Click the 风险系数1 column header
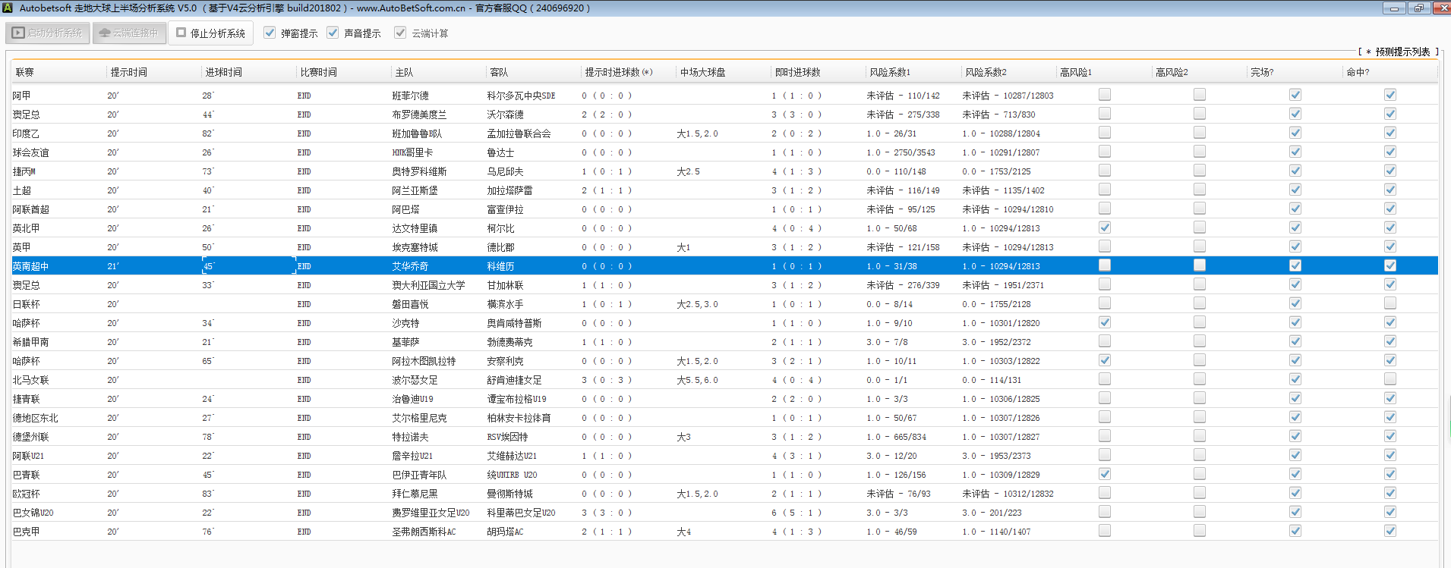This screenshot has height=568, width=1451. pyautogui.click(x=890, y=73)
